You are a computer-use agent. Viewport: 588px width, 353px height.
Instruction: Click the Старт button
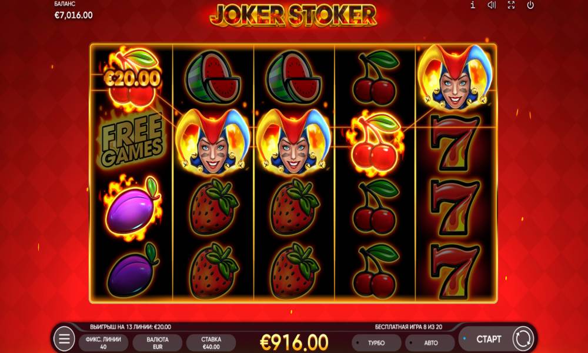coord(489,339)
